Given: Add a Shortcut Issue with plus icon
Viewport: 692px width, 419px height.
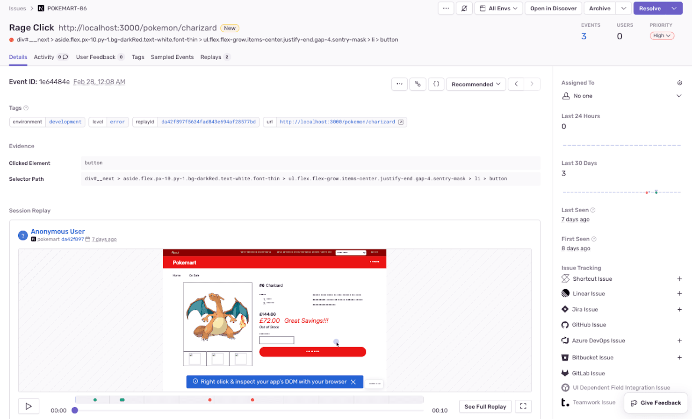Looking at the screenshot, I should (679, 279).
